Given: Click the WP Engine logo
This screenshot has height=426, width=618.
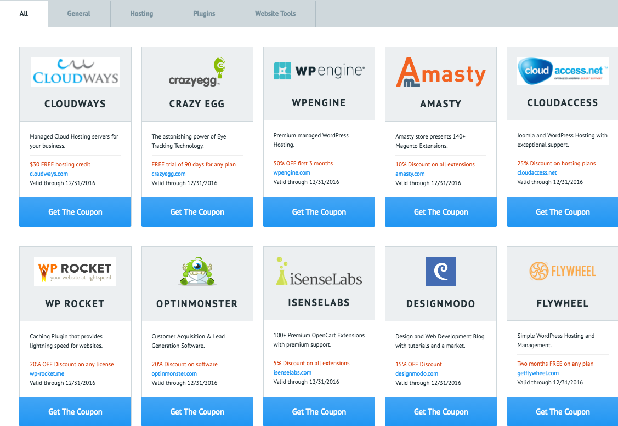Looking at the screenshot, I should click(319, 71).
